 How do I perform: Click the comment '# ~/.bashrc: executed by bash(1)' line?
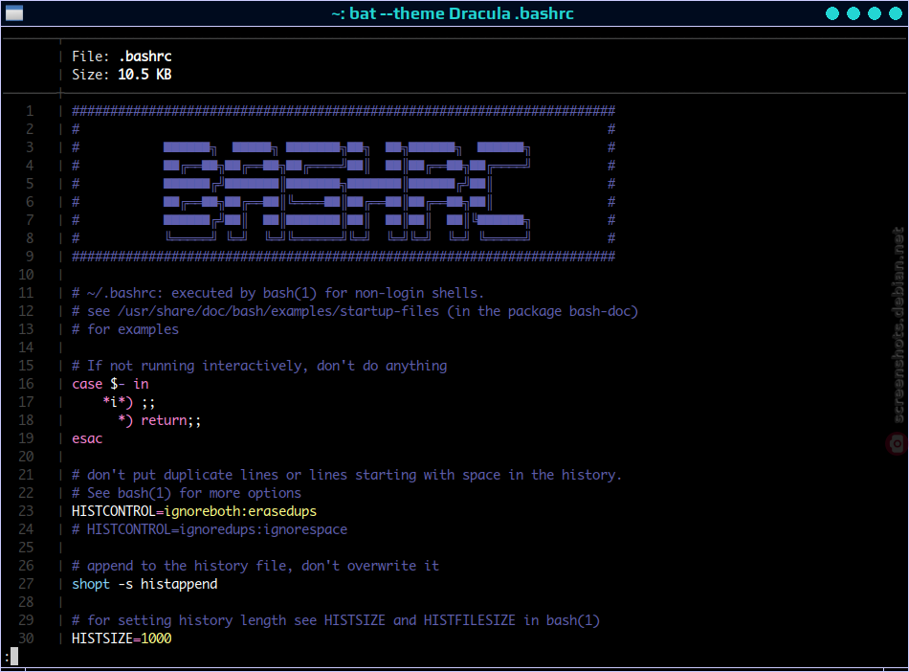pyautogui.click(x=277, y=293)
